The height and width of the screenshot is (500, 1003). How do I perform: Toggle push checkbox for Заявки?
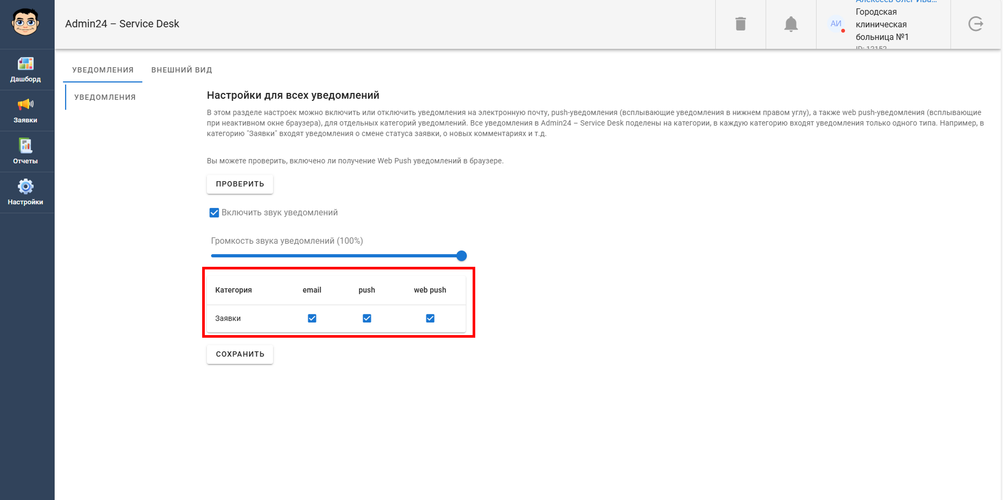click(x=367, y=318)
